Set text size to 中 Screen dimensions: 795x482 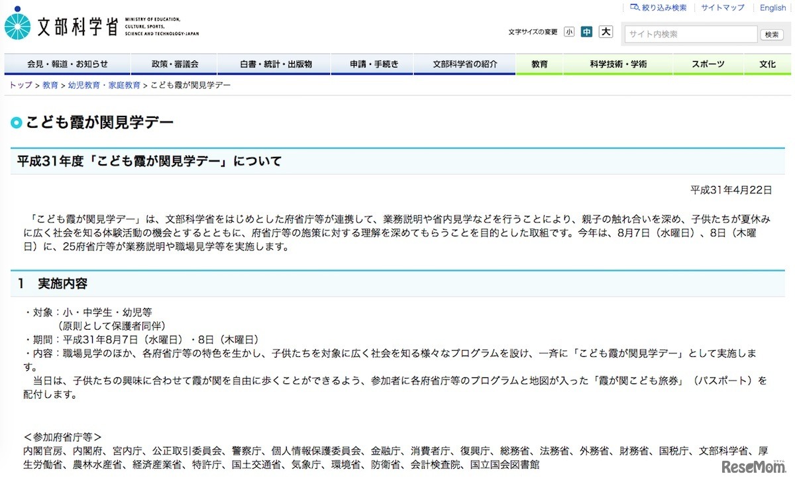586,32
